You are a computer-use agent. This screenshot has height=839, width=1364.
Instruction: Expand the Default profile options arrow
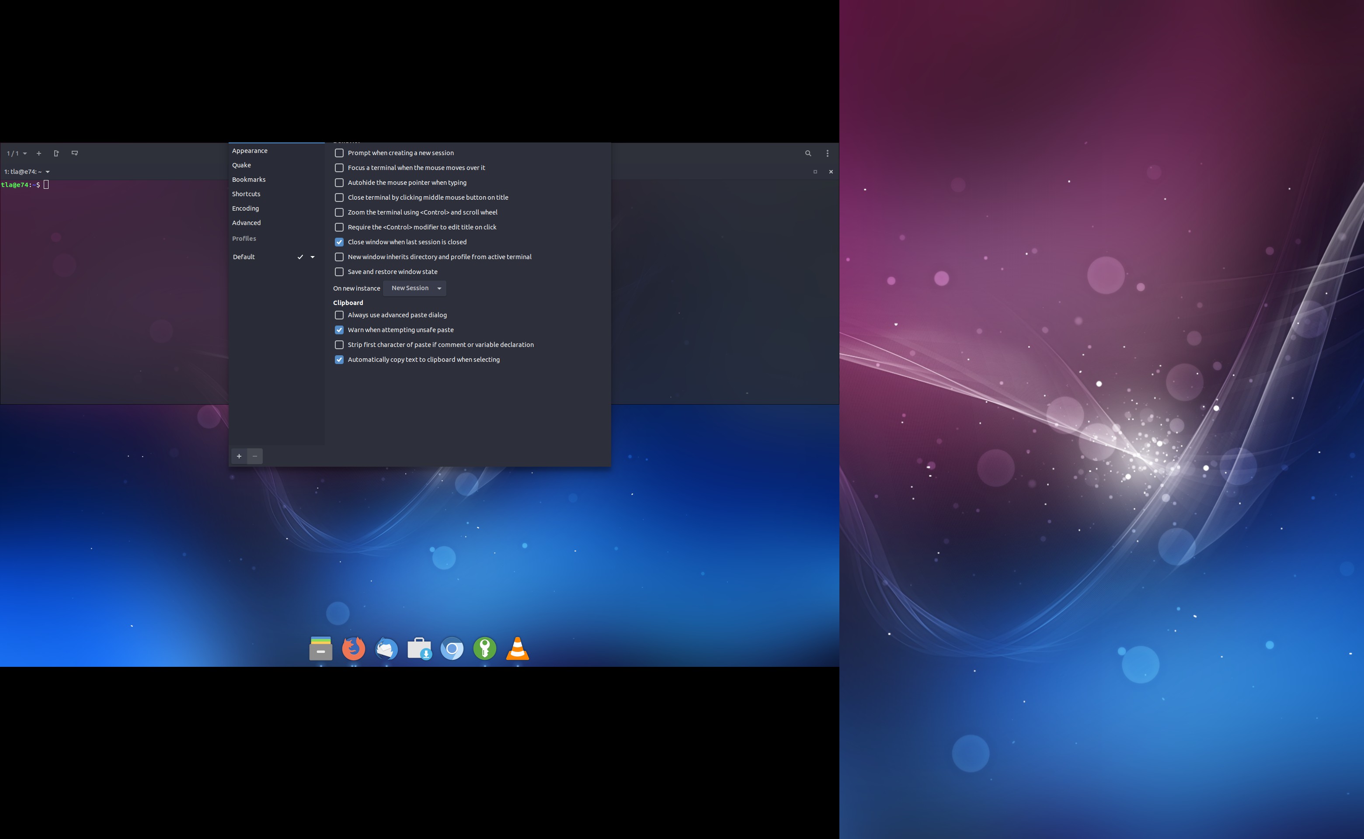(x=312, y=257)
